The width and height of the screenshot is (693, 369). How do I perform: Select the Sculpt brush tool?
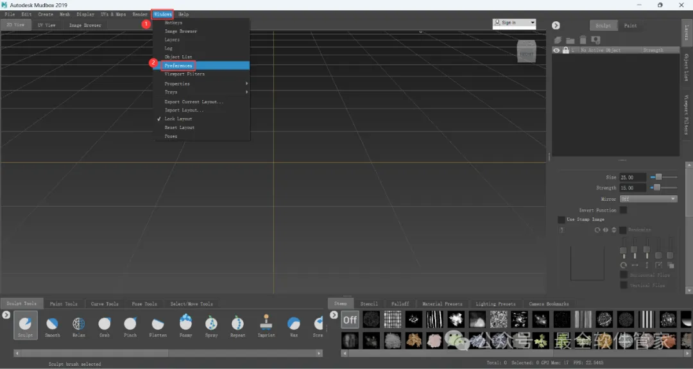(25, 325)
